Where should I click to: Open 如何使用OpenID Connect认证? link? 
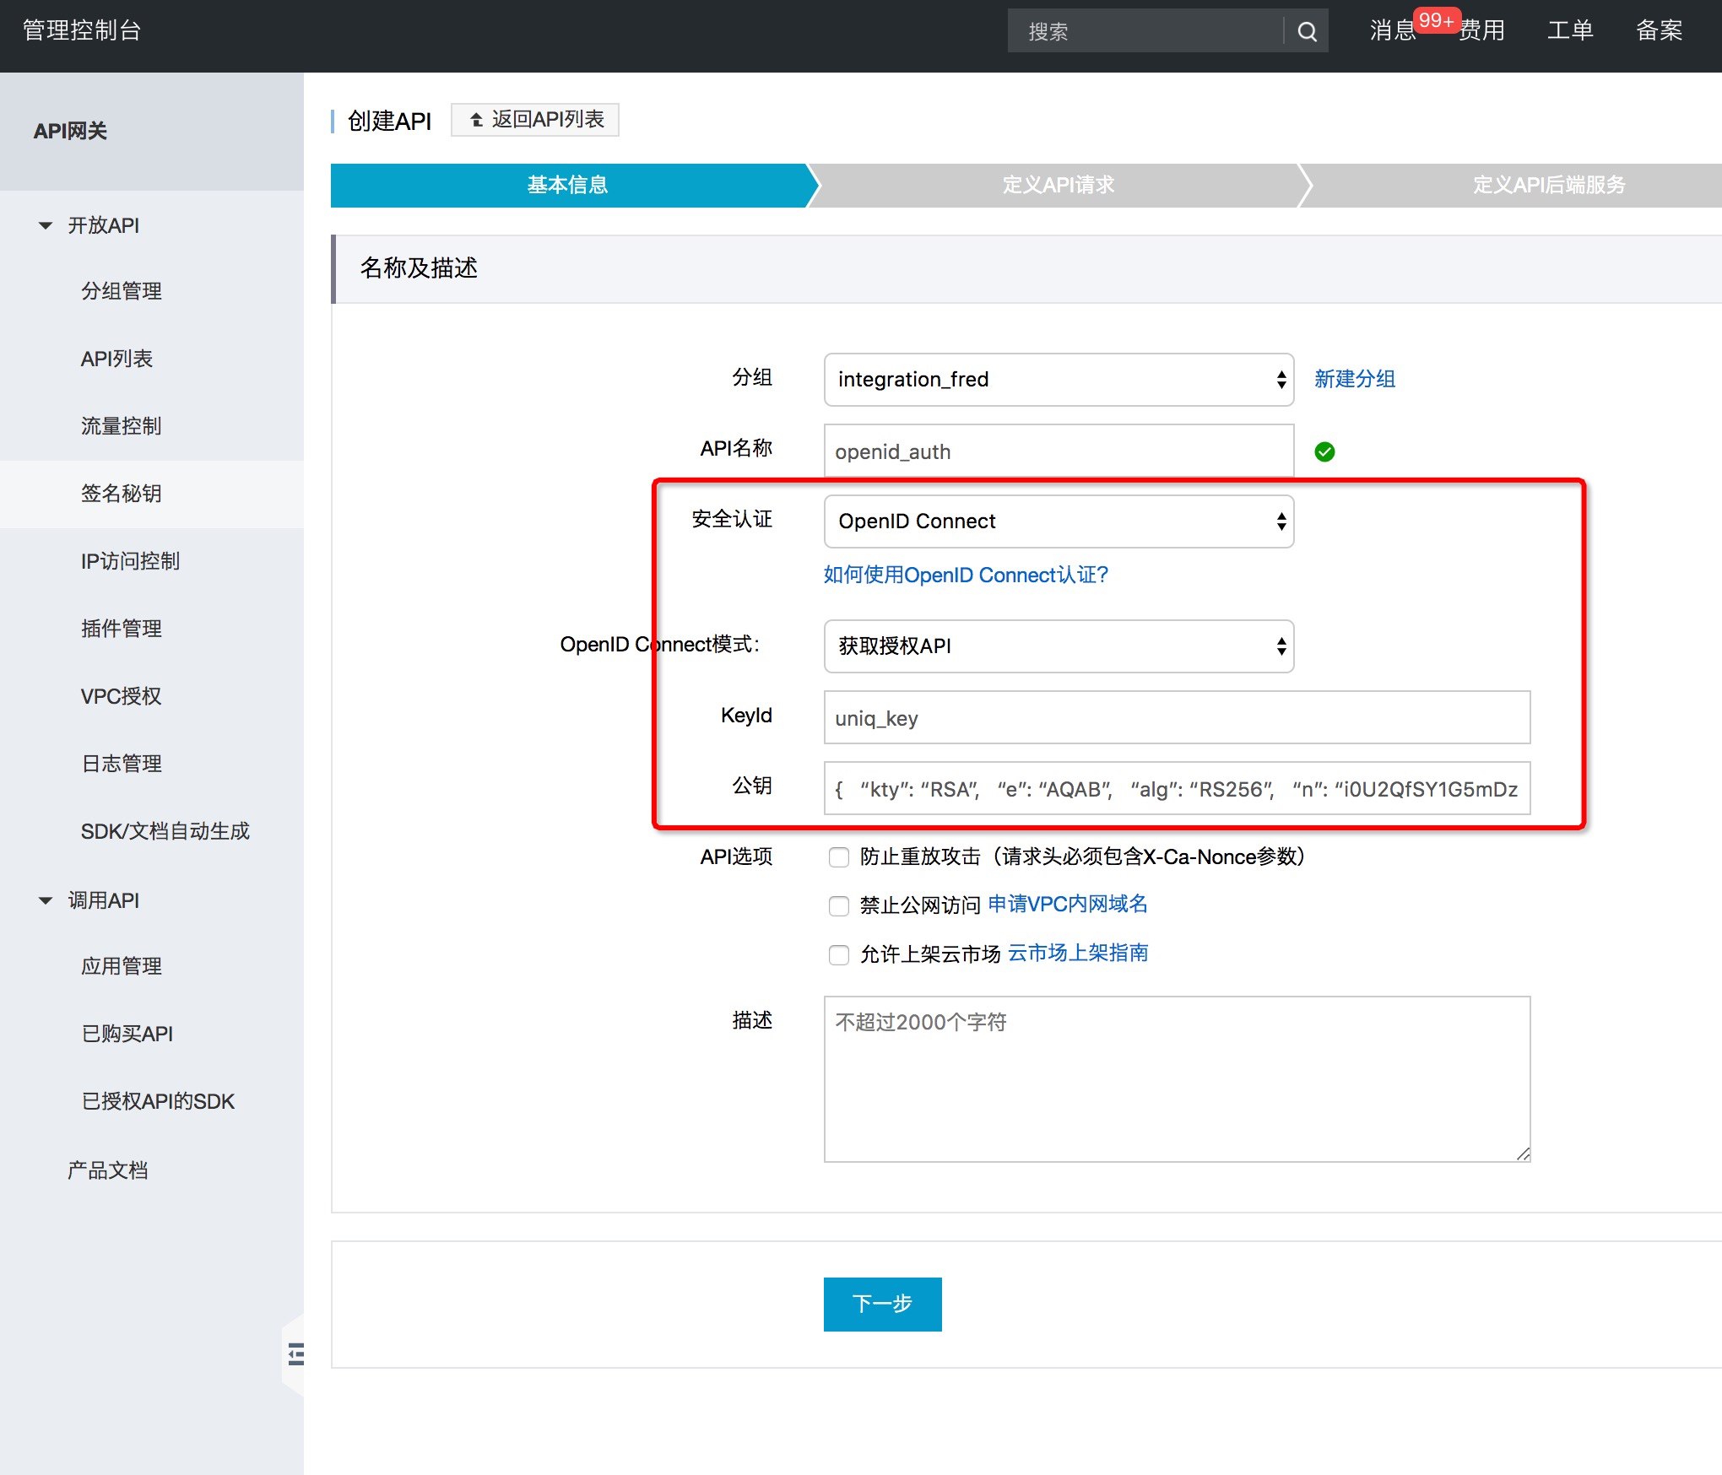click(x=966, y=575)
